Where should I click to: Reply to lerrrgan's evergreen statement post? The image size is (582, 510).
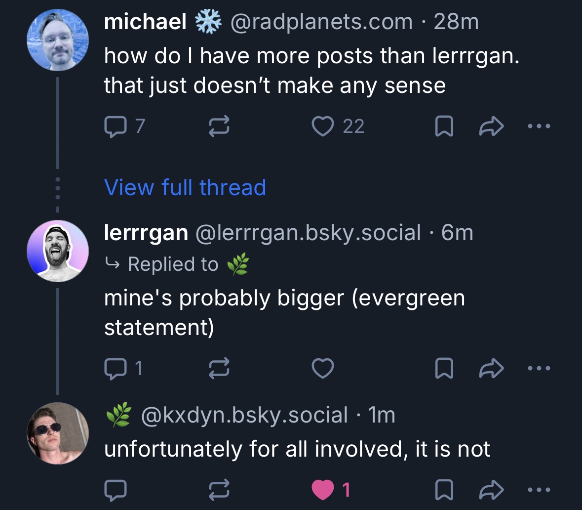coord(116,368)
